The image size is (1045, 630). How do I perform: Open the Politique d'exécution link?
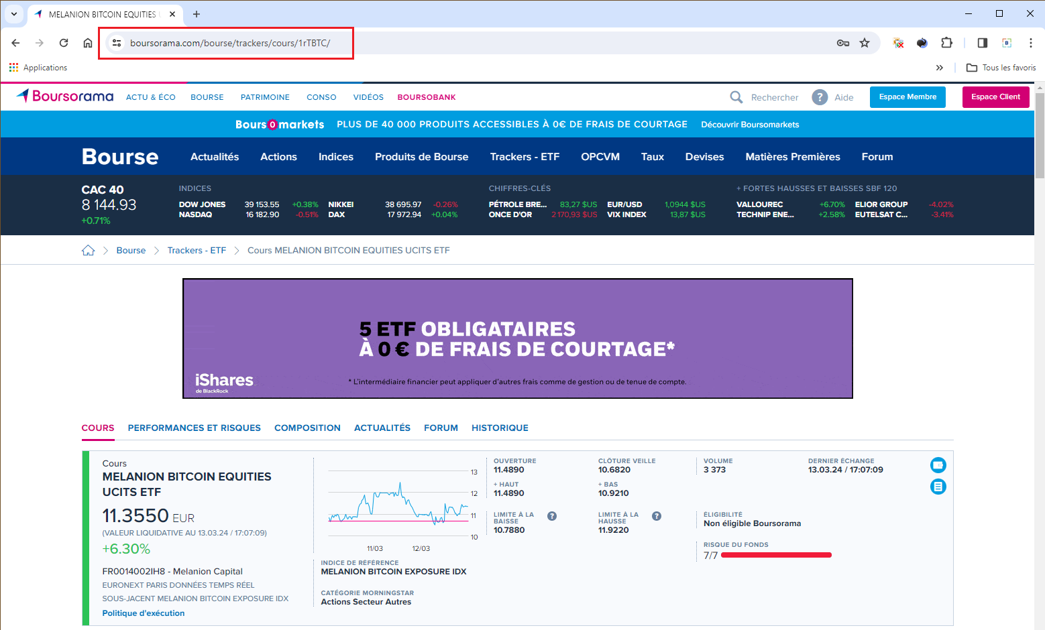point(143,613)
